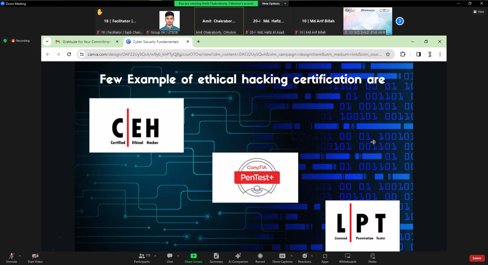Leave the meeting

[477, 258]
